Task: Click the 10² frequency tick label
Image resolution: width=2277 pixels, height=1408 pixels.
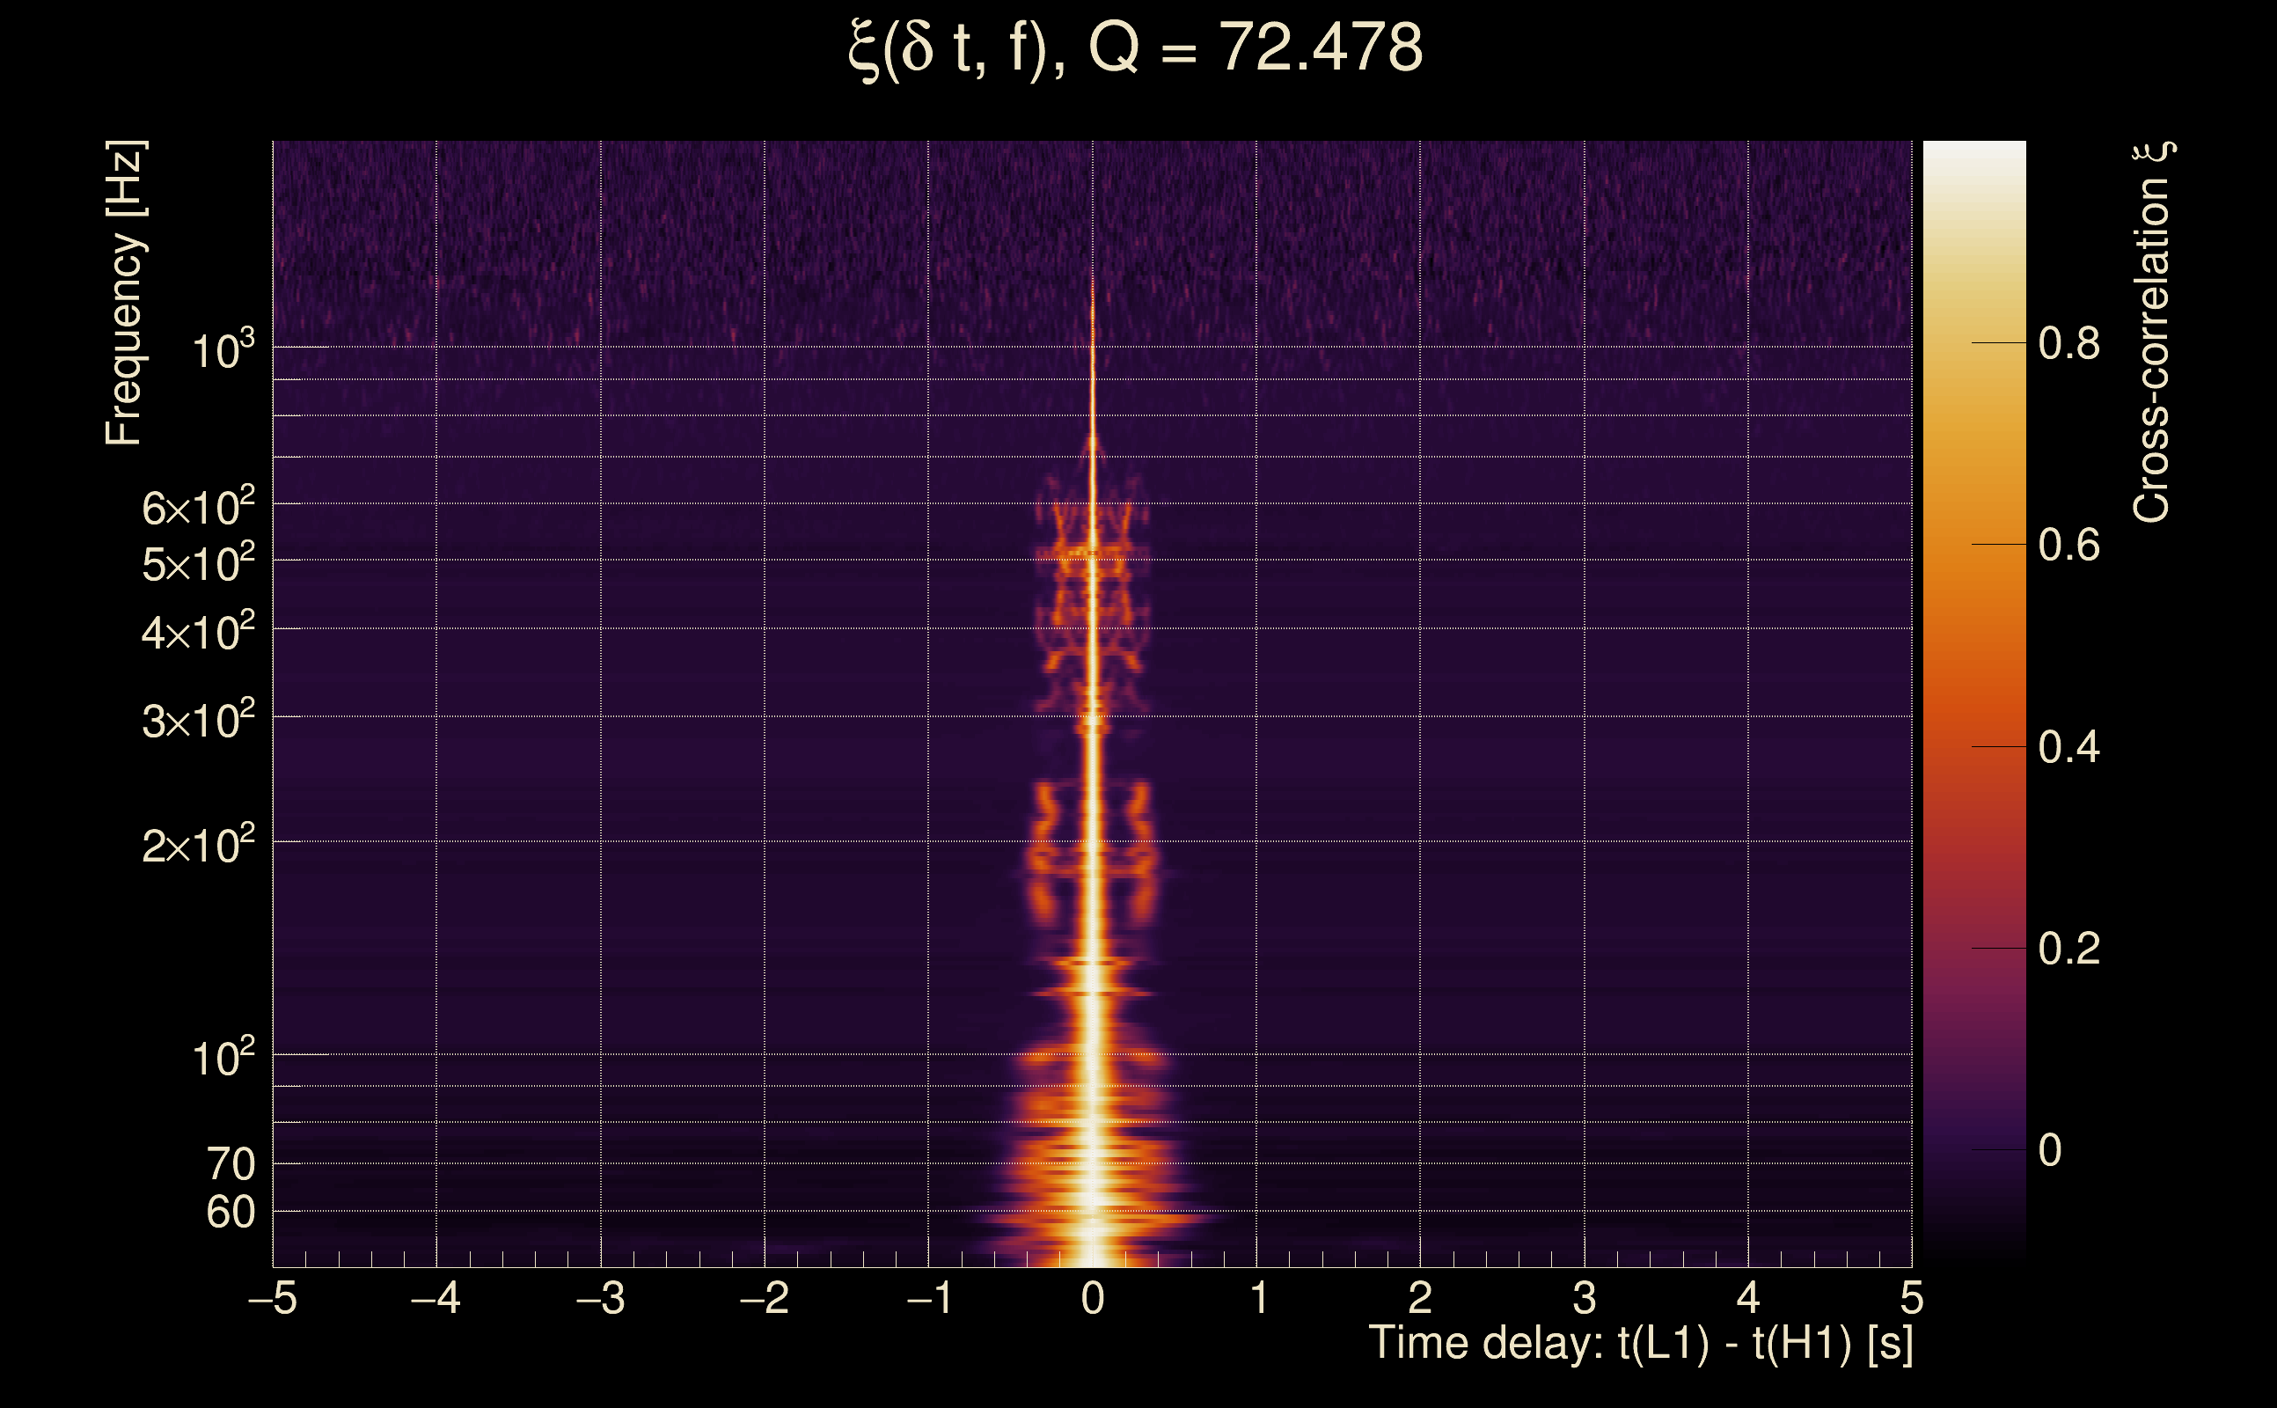Action: click(x=223, y=1059)
